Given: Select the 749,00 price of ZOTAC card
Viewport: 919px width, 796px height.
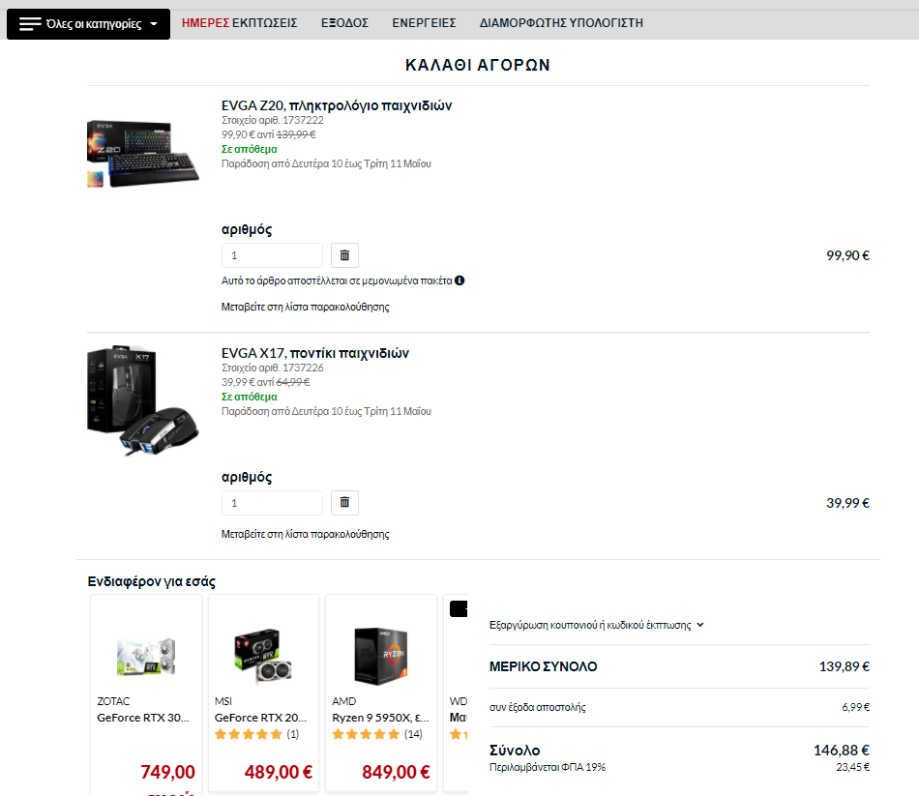Looking at the screenshot, I should 167,772.
